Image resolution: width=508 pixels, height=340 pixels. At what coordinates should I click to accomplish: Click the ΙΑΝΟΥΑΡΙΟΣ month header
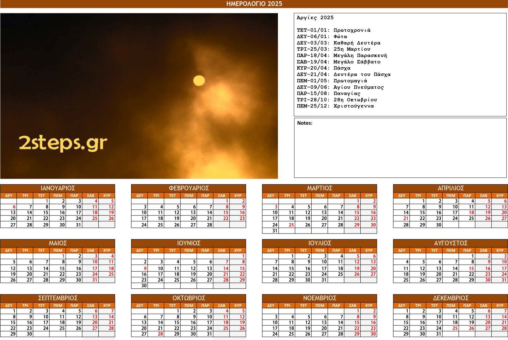58,188
